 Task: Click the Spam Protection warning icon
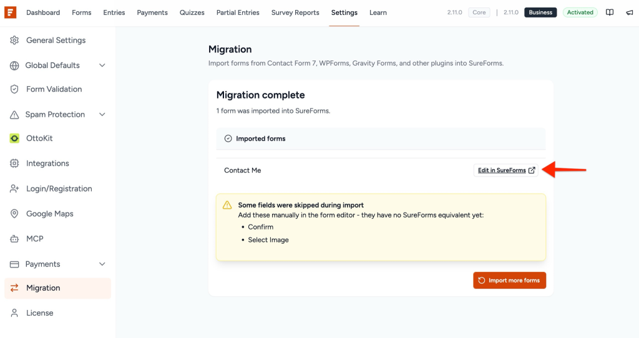[x=14, y=115]
